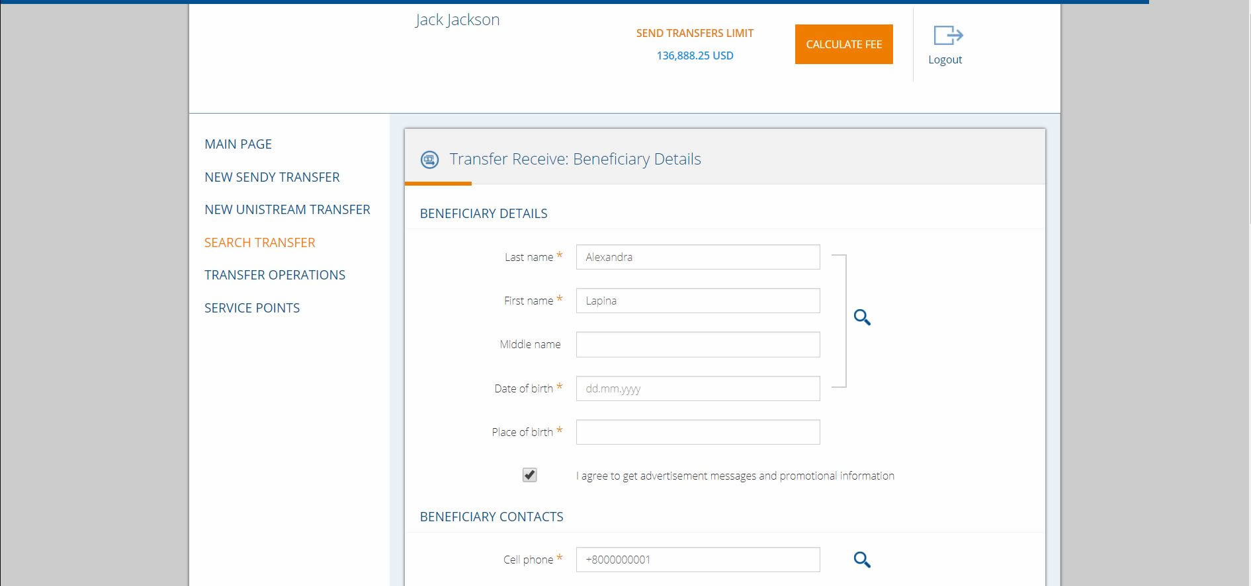Click the search magnifier next to Cell phone
The height and width of the screenshot is (586, 1251).
pyautogui.click(x=862, y=560)
